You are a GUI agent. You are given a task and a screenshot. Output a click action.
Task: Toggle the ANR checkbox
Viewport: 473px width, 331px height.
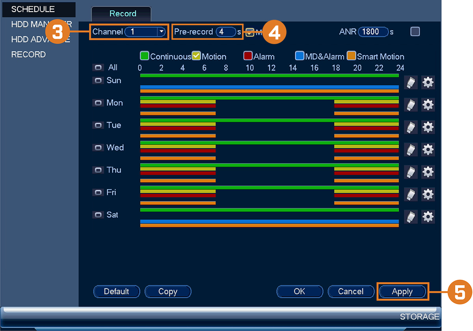415,32
